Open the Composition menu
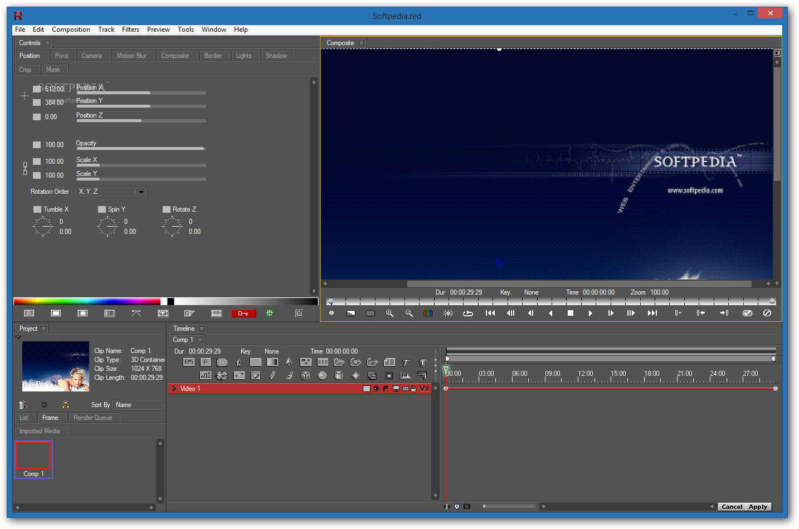This screenshot has width=799, height=529. click(71, 30)
